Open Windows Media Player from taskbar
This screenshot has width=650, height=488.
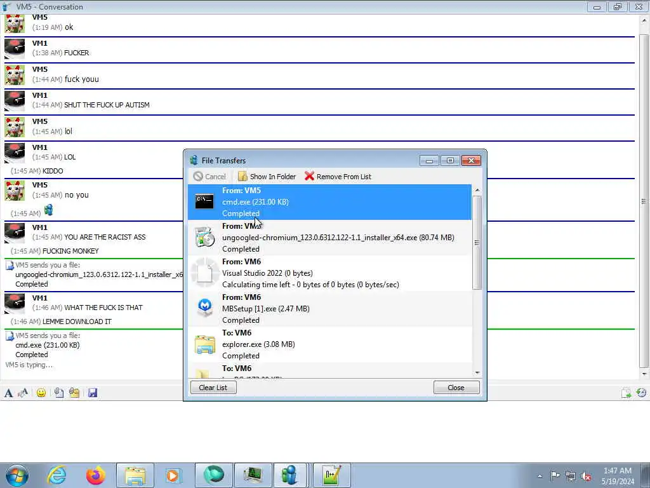(174, 475)
